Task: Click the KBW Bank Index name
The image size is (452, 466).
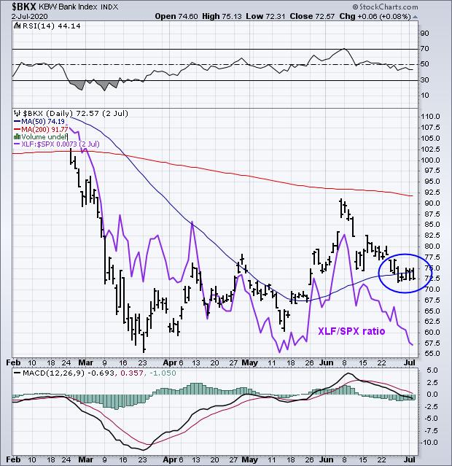Action: pos(69,7)
